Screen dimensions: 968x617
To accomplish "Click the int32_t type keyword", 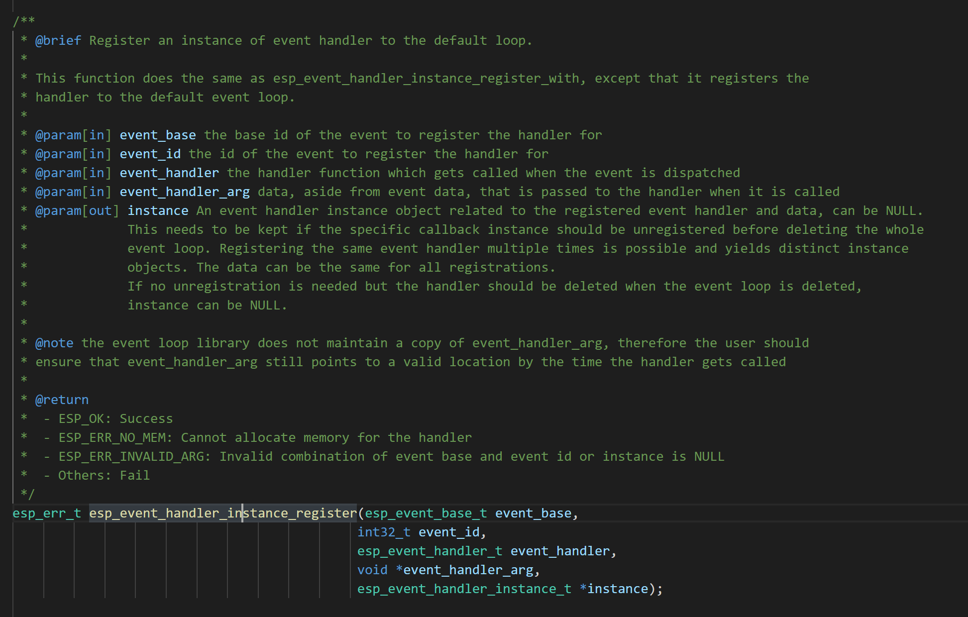I will coord(384,532).
